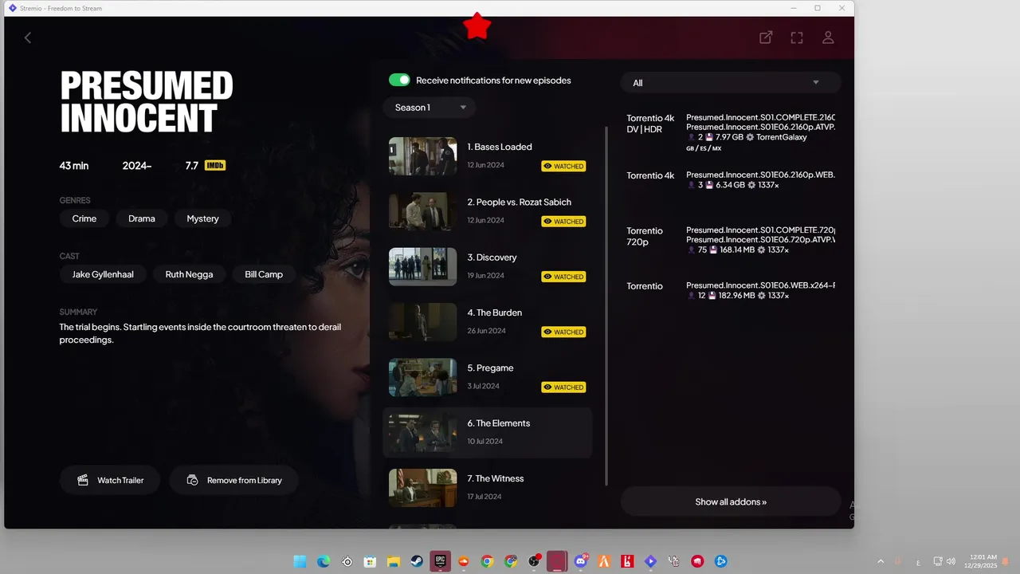Click thumbnail of The Witness episode

coord(422,488)
